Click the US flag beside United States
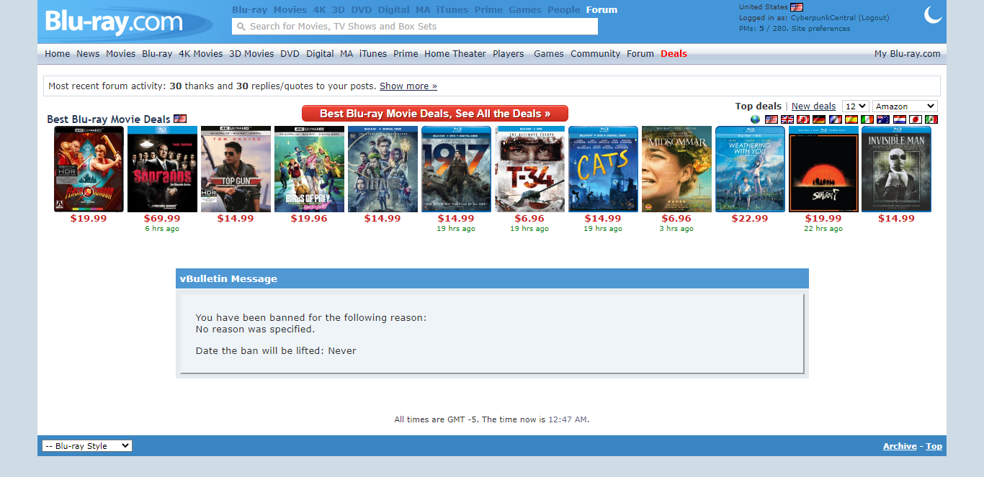984x477 pixels. click(x=796, y=7)
